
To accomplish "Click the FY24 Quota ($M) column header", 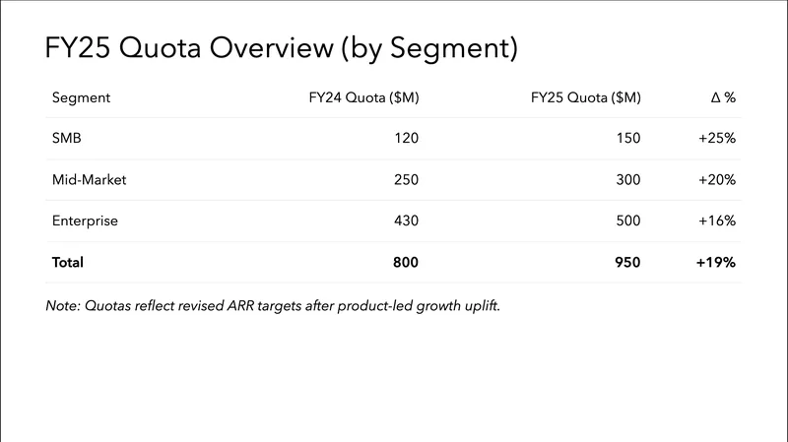I will point(363,98).
